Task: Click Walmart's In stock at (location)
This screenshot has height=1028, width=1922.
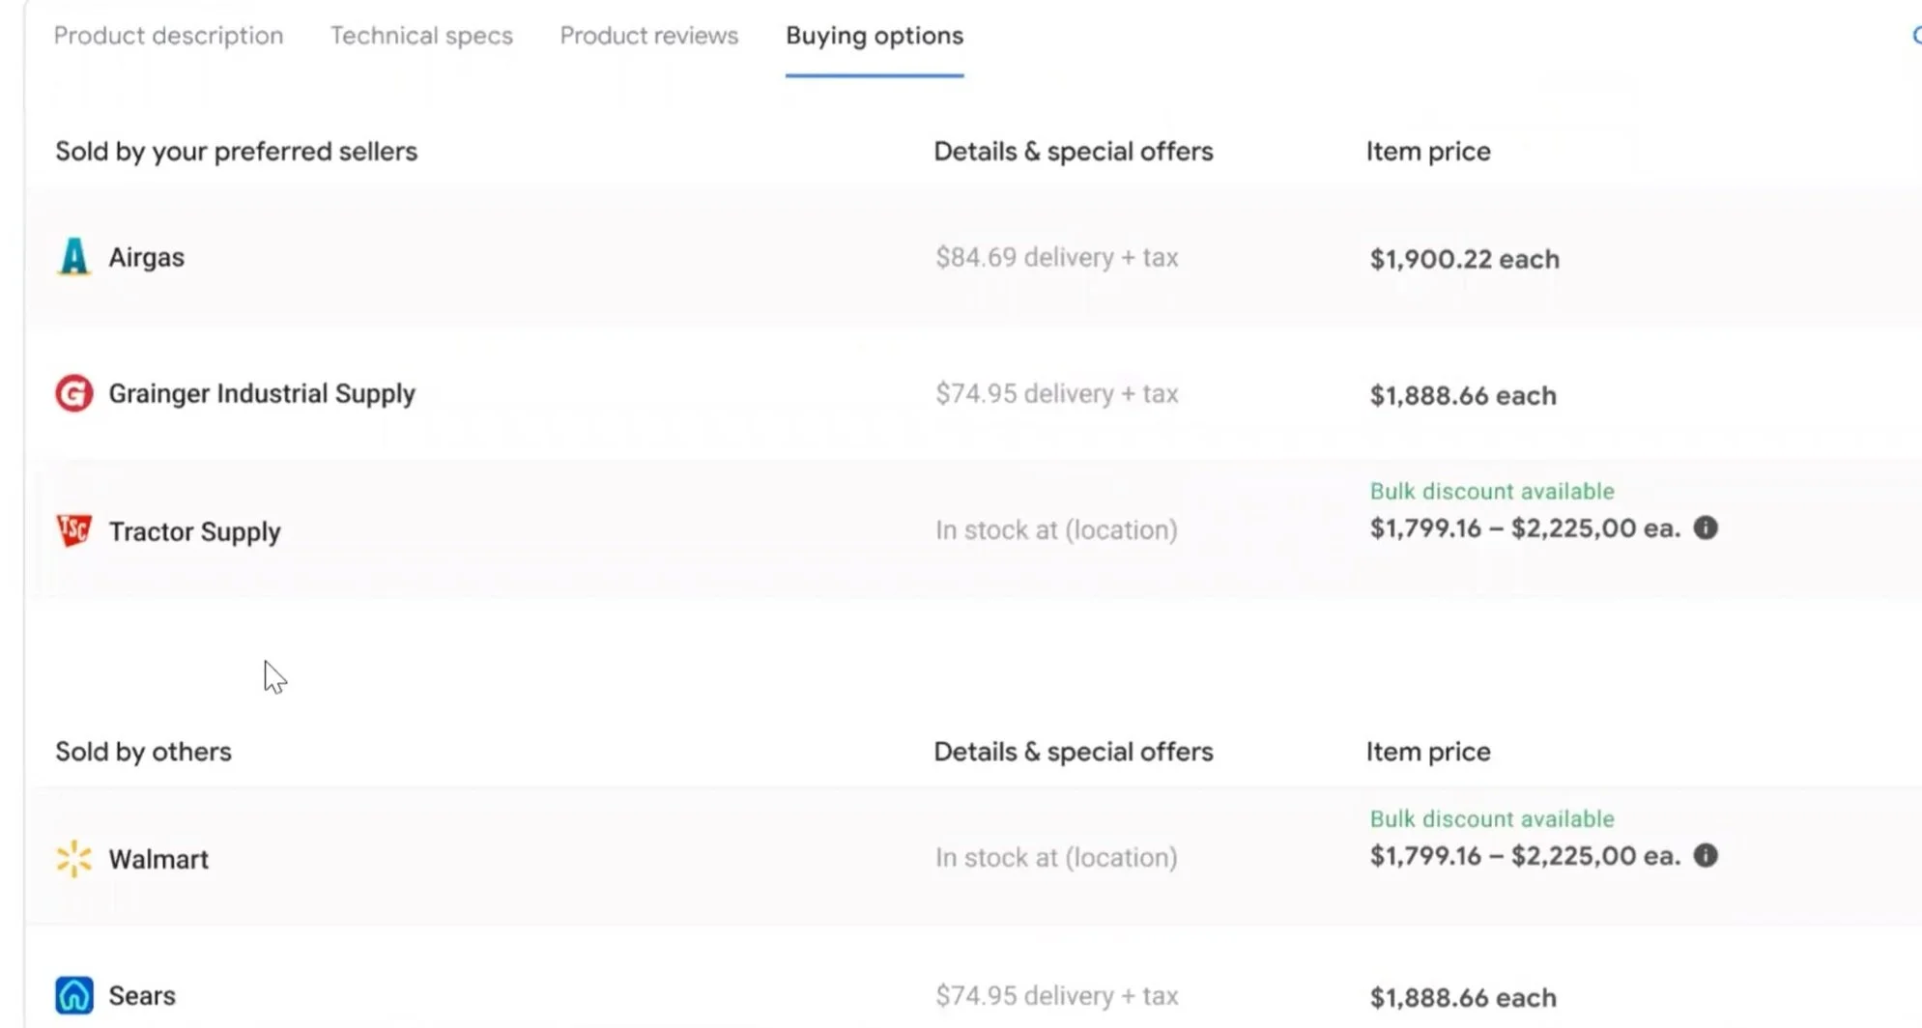Action: point(1056,857)
